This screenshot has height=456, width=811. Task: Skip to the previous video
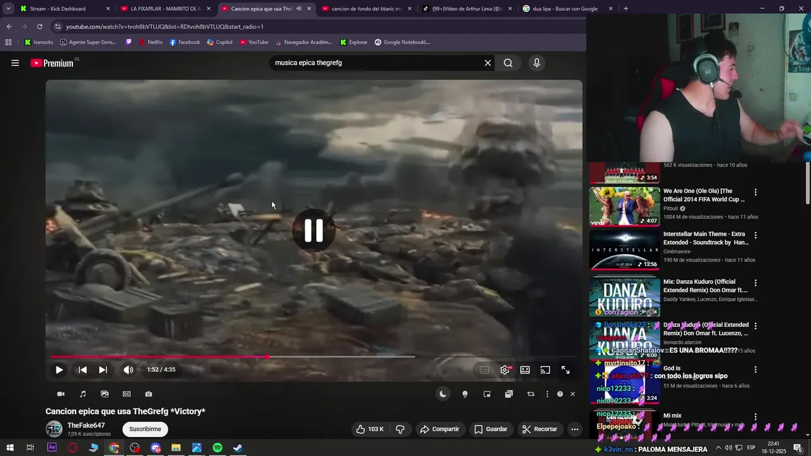[82, 370]
